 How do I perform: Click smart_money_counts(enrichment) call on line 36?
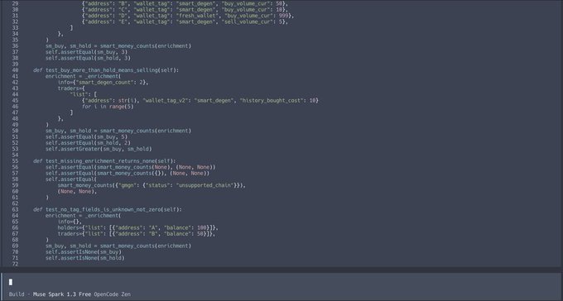tap(146, 46)
